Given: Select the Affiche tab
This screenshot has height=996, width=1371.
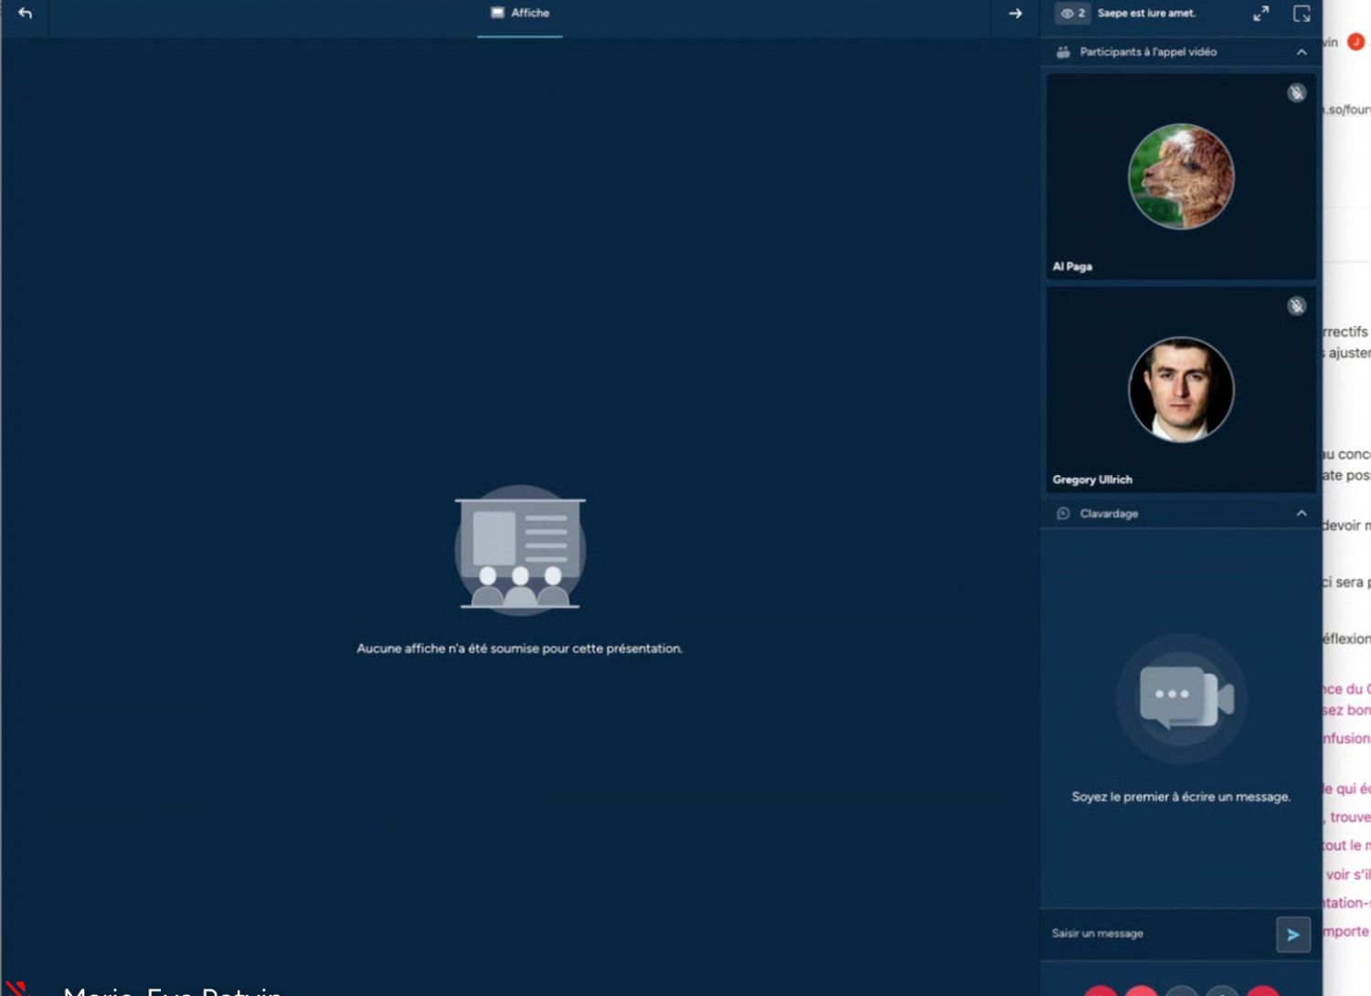Looking at the screenshot, I should (x=519, y=14).
